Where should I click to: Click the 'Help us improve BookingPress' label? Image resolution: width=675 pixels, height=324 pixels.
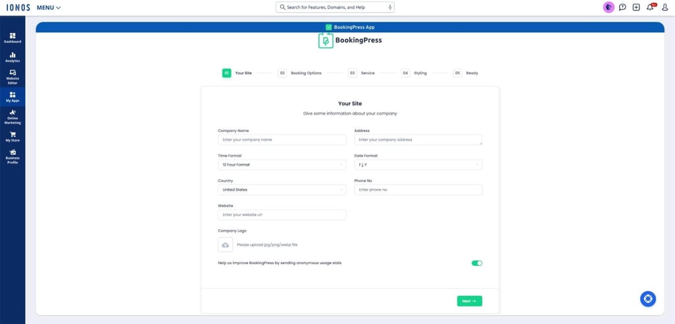(x=279, y=263)
